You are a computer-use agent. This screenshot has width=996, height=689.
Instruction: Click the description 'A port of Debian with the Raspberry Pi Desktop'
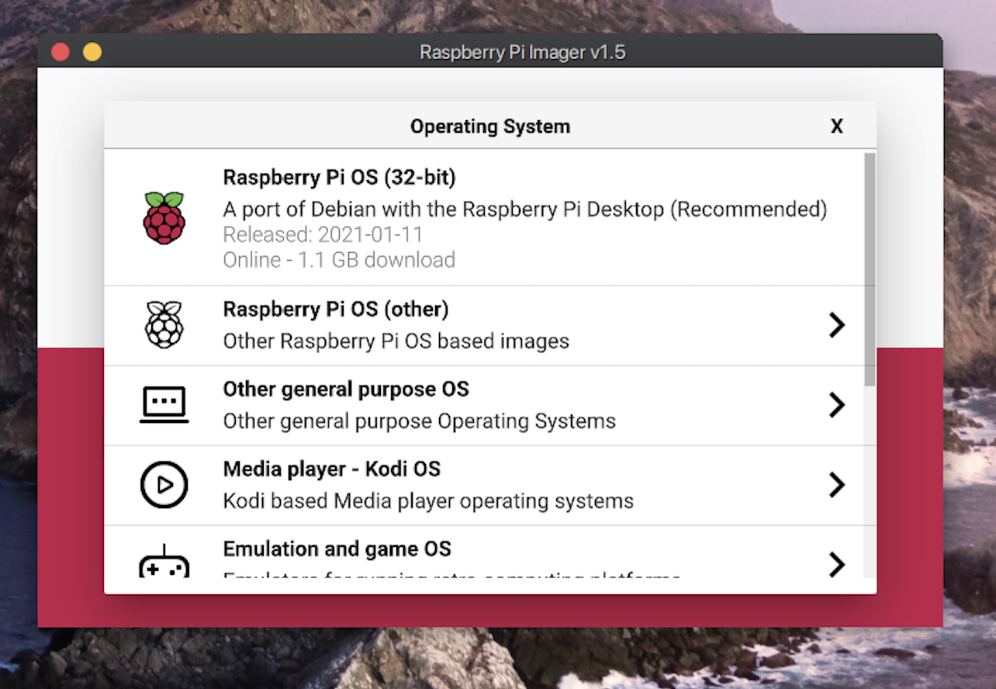point(444,209)
